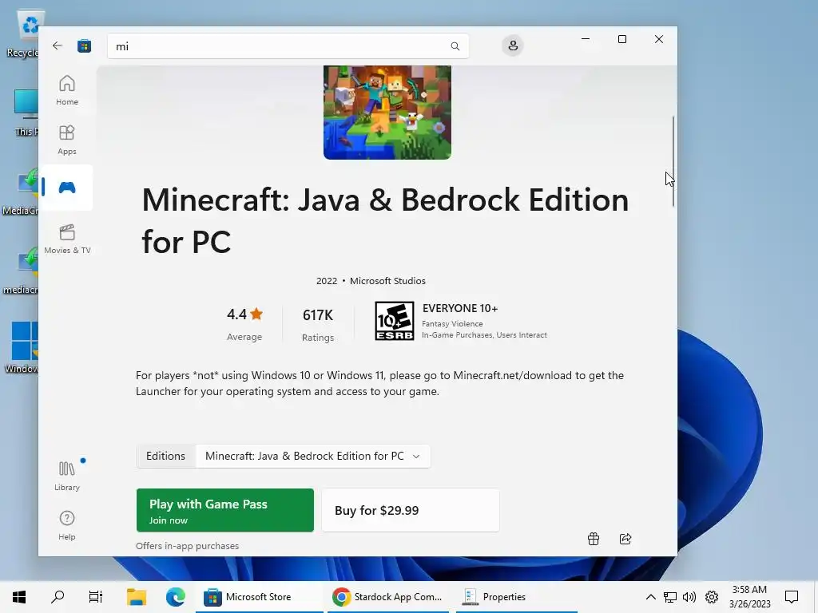This screenshot has width=818, height=613.
Task: Expand the Editions dropdown
Action: pyautogui.click(x=312, y=456)
